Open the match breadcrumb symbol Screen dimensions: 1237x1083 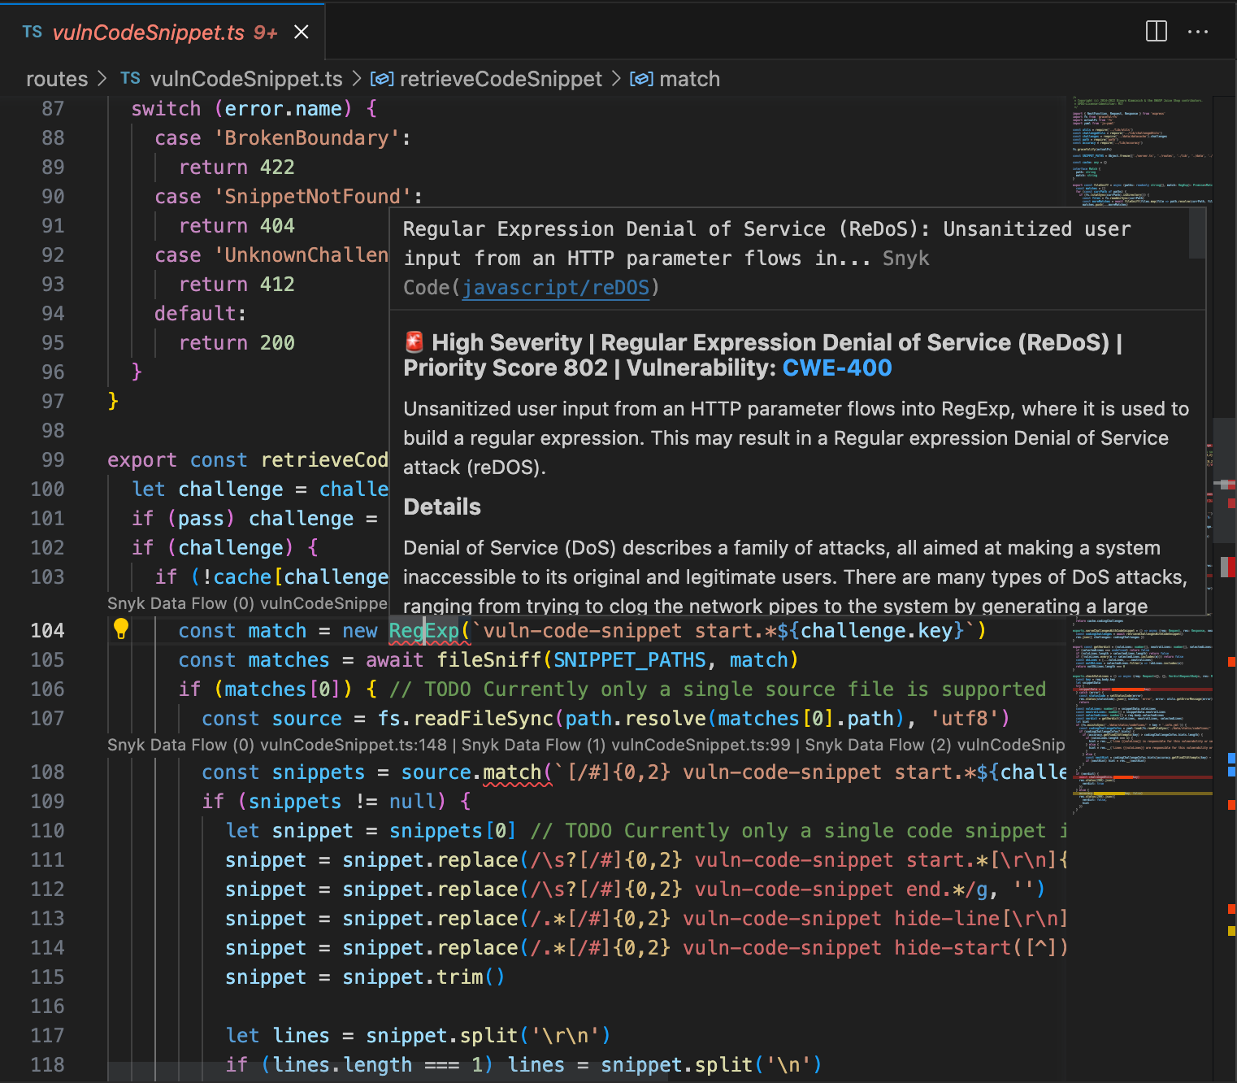tap(688, 79)
